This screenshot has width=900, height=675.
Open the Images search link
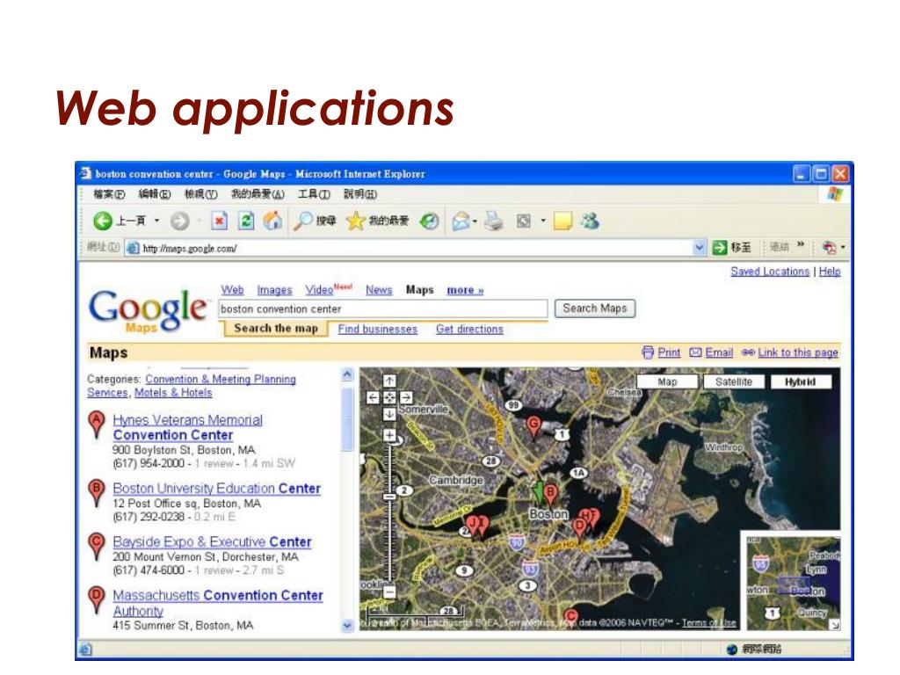coord(274,290)
